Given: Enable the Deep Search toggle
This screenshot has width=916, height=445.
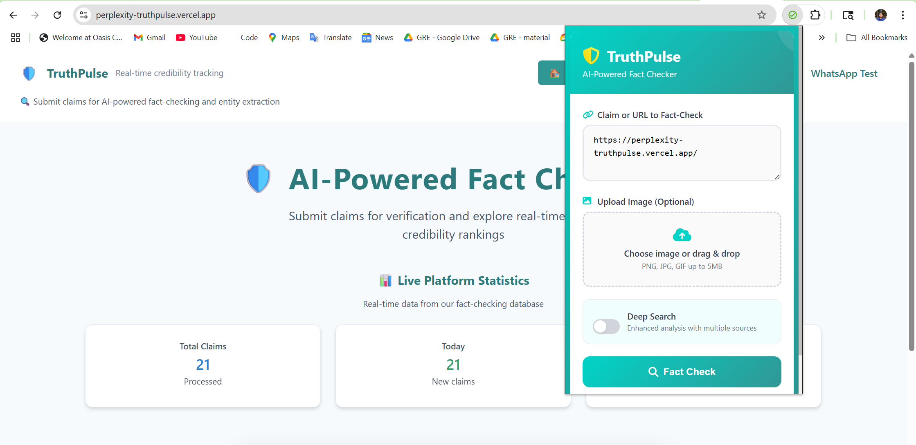Looking at the screenshot, I should tap(606, 326).
